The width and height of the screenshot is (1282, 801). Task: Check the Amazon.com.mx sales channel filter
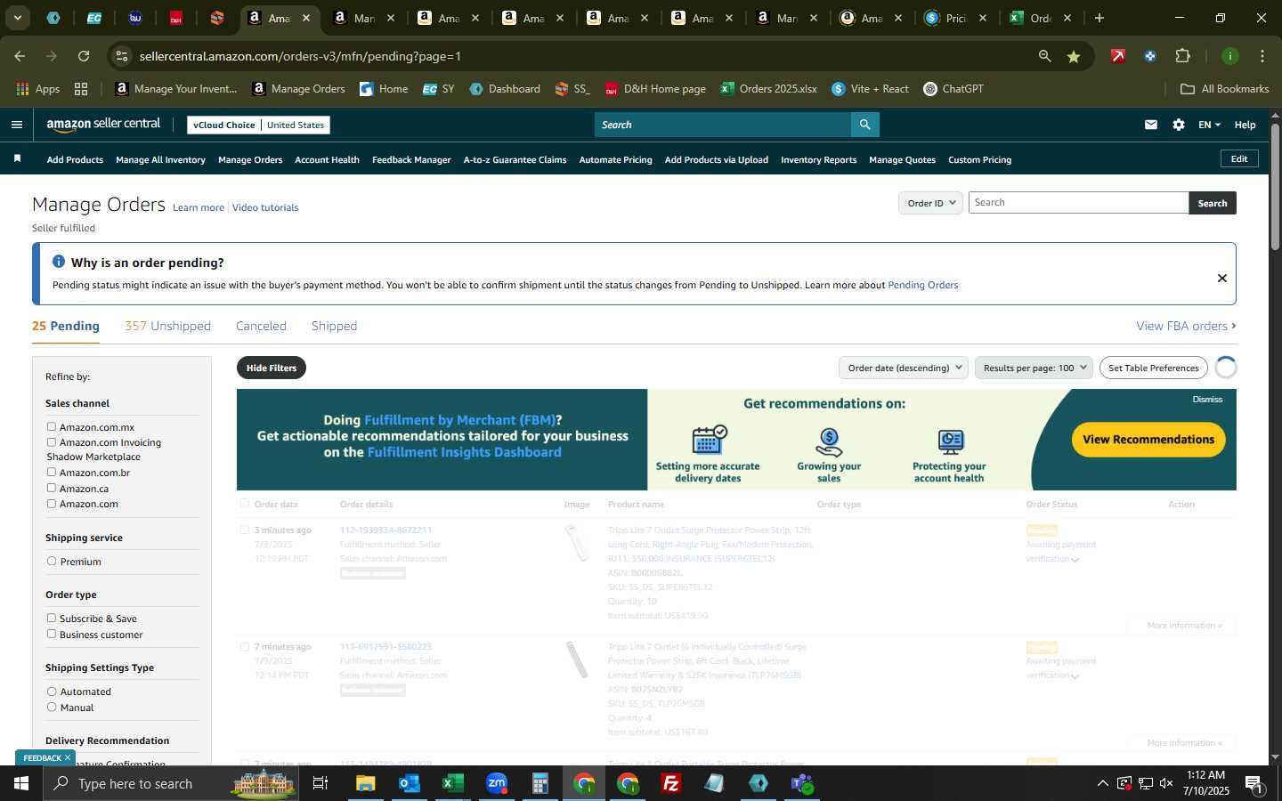[x=52, y=426]
